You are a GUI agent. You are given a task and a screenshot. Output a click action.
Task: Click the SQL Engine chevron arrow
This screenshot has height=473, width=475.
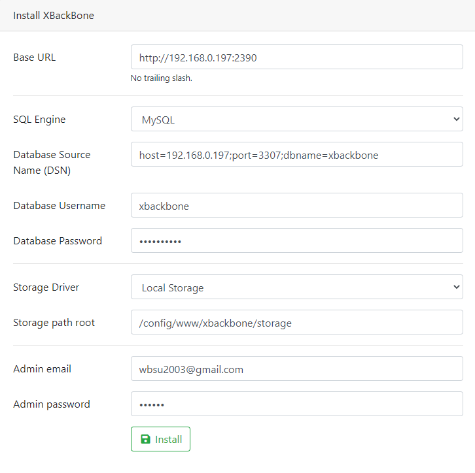pyautogui.click(x=457, y=119)
